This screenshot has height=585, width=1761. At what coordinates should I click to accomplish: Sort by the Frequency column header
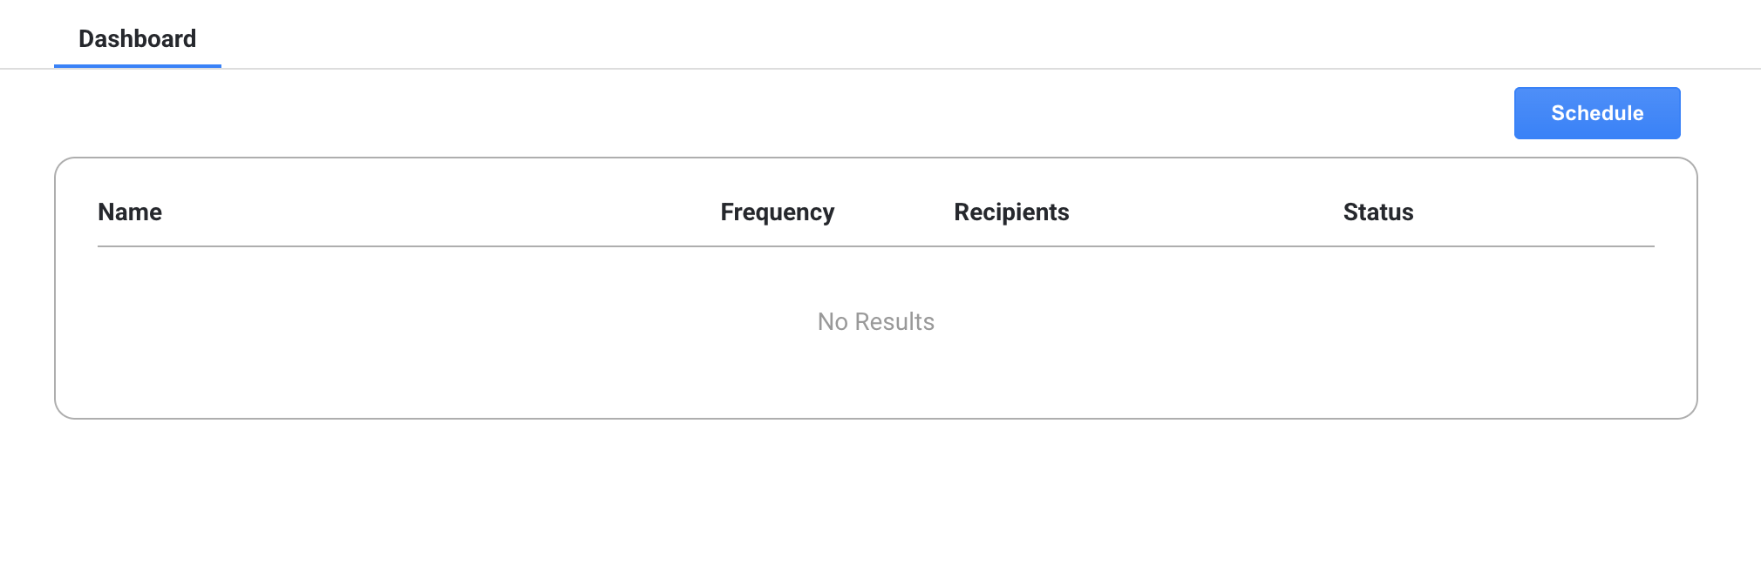point(777,212)
